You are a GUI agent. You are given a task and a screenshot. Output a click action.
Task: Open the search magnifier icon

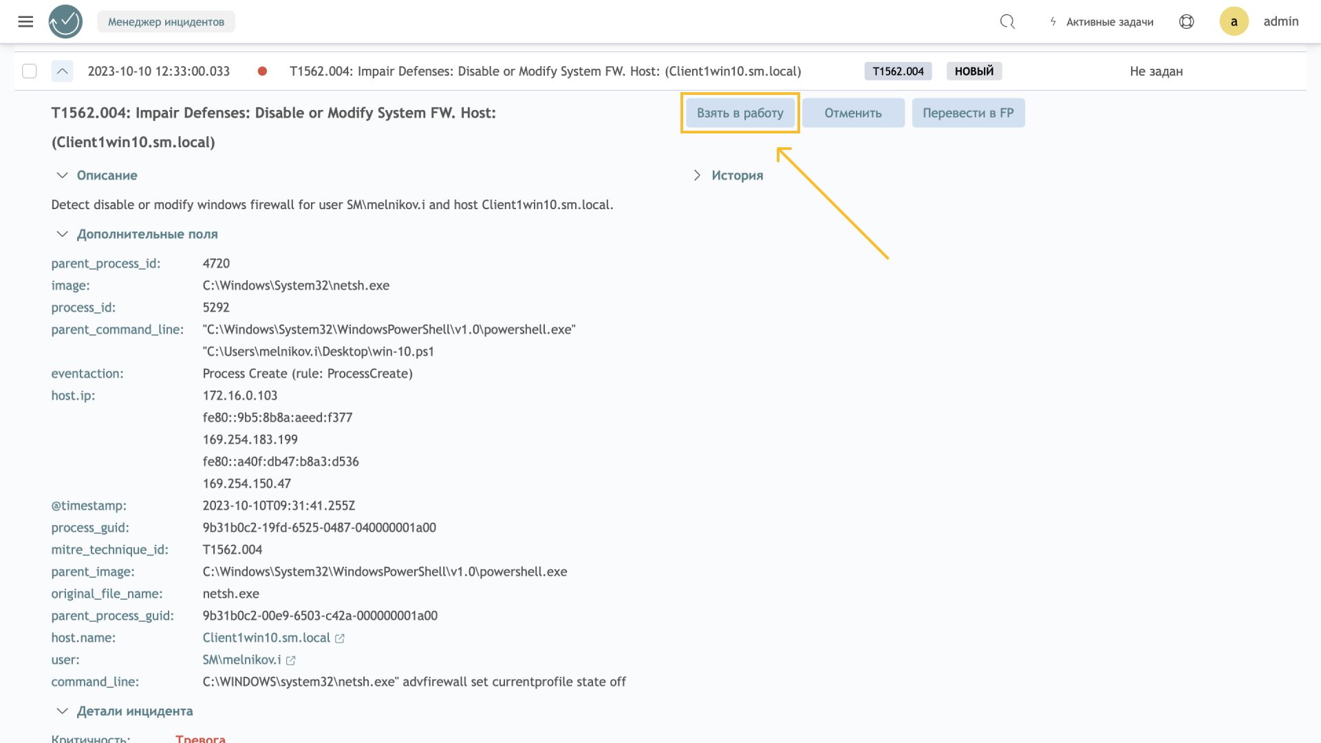(x=1007, y=21)
